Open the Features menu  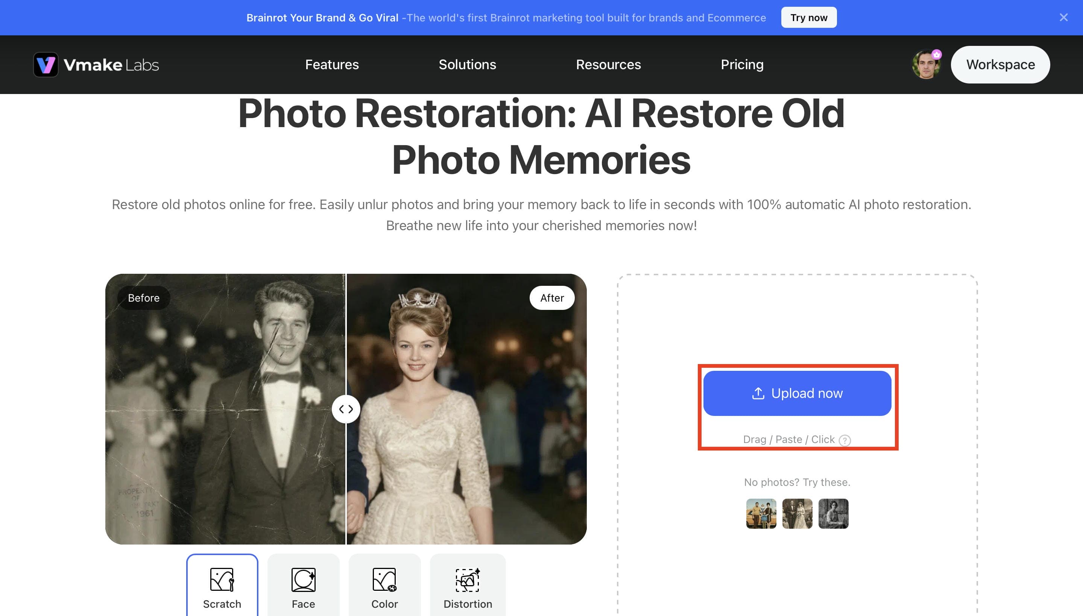coord(332,65)
